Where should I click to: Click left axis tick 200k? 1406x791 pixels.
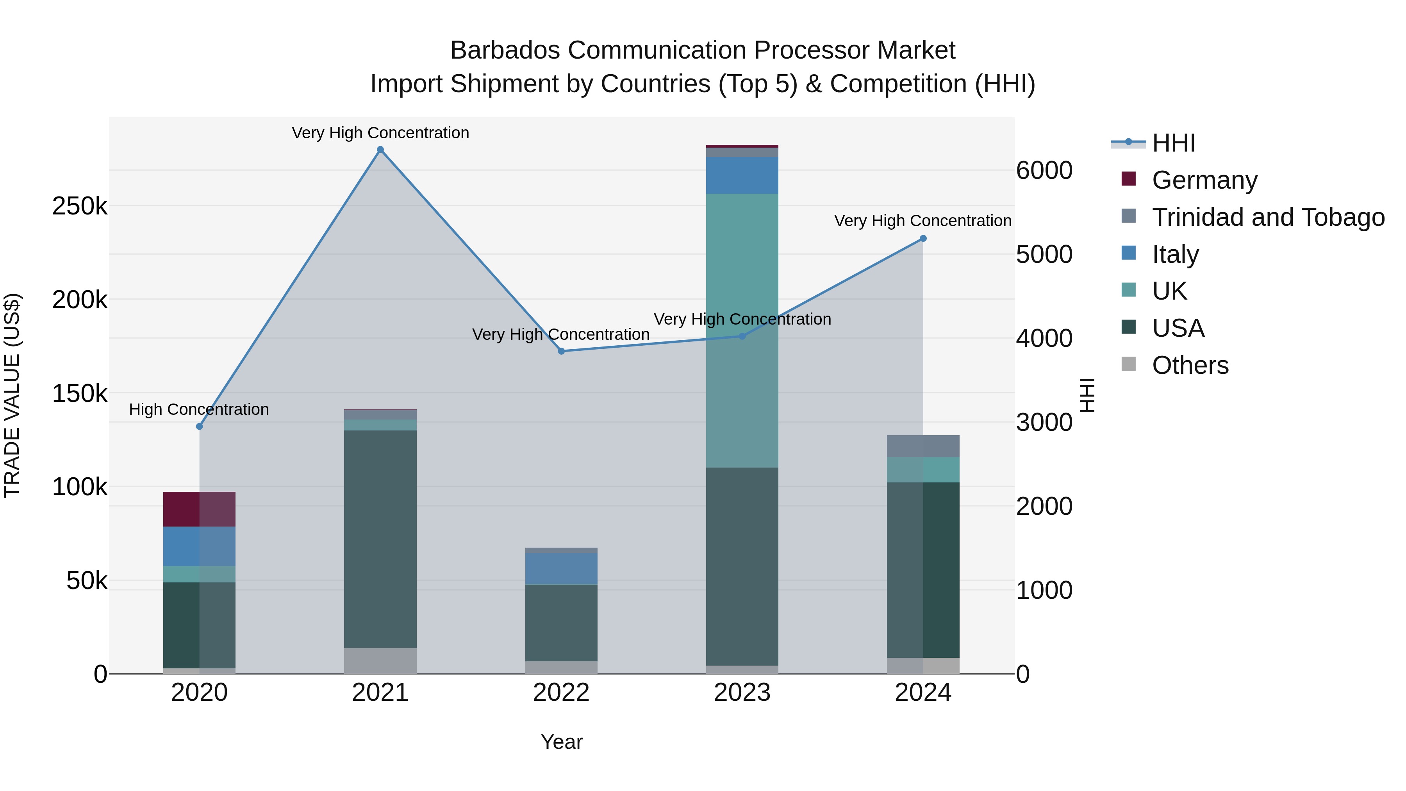(80, 300)
